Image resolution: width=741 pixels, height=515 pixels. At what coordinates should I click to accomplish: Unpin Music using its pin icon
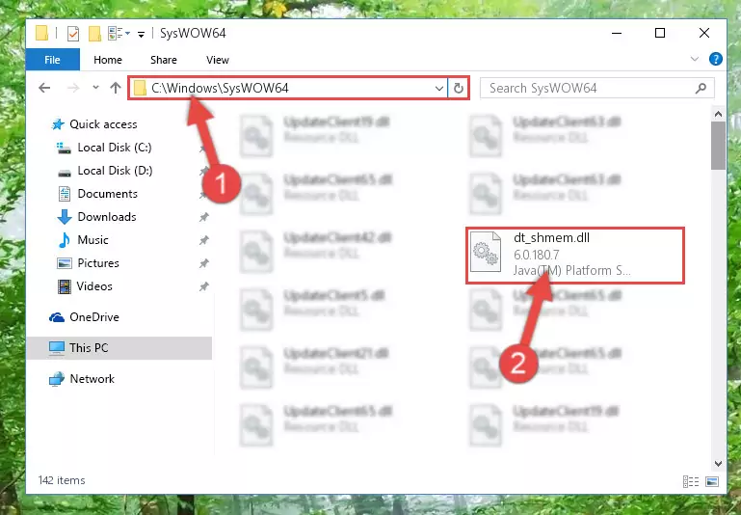click(x=203, y=240)
